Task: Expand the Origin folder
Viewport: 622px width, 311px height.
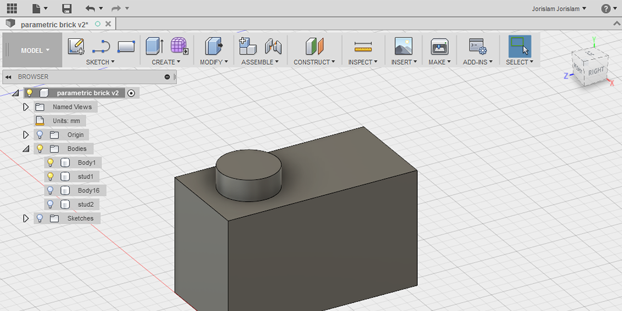Action: [x=26, y=135]
